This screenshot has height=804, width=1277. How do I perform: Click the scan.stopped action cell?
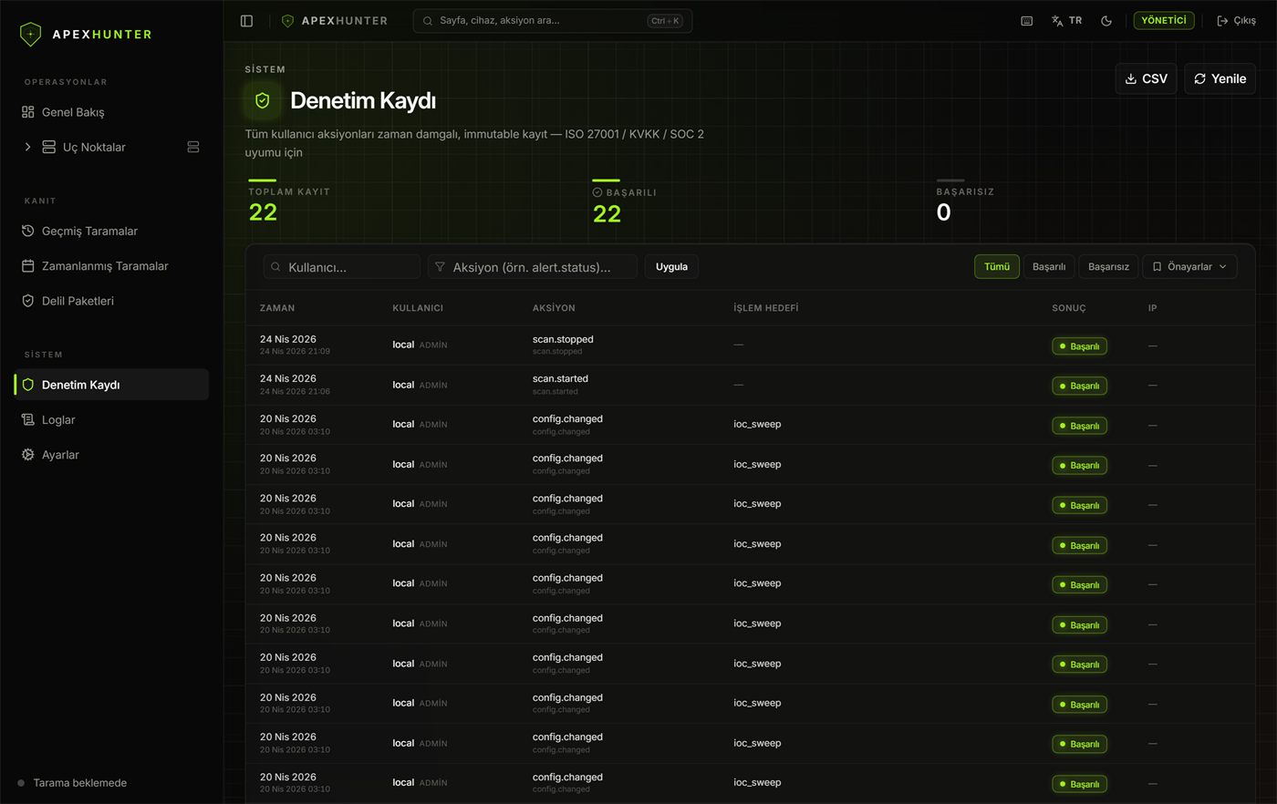(563, 345)
